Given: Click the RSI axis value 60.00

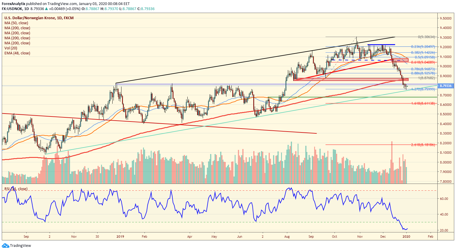Looking at the screenshot, I should pos(444,199).
